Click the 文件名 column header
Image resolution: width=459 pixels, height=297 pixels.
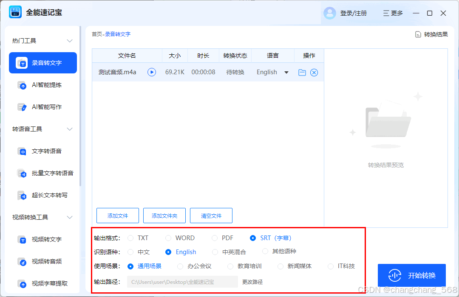[x=127, y=56]
